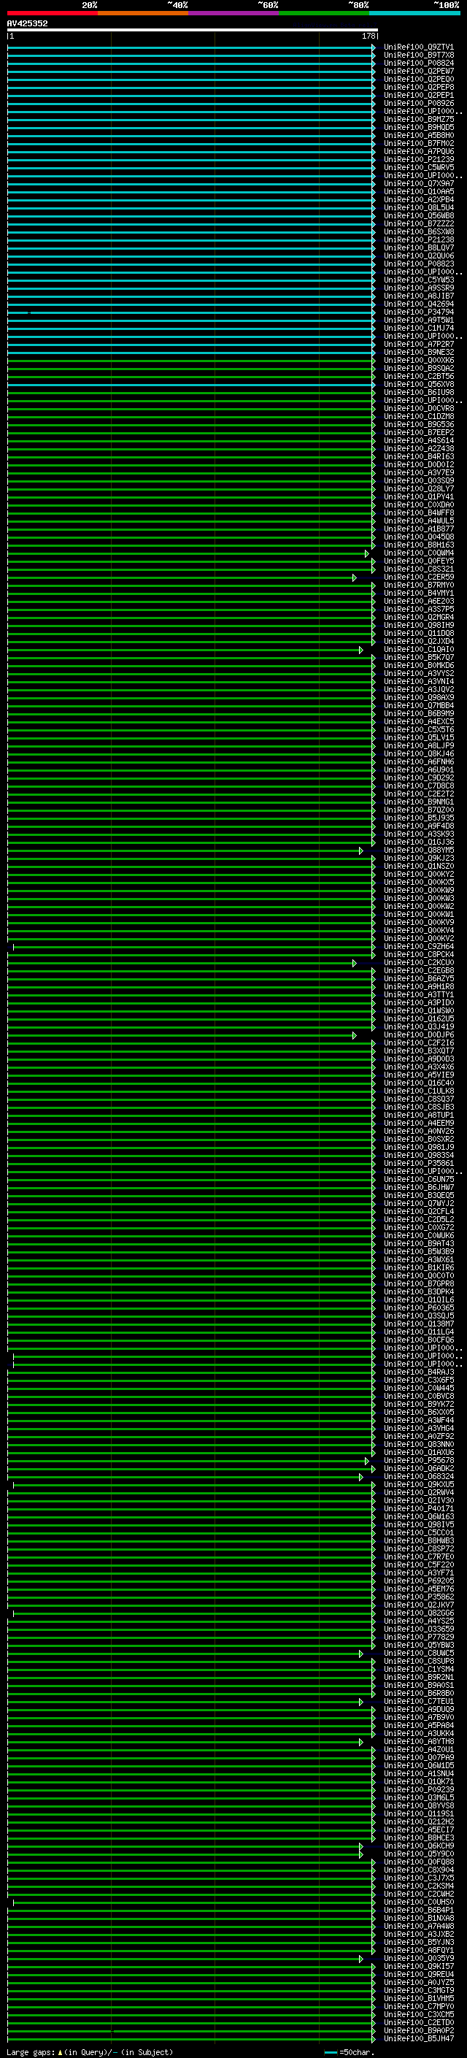Select the UniRef100_Q1GJ36 label

click(x=419, y=842)
